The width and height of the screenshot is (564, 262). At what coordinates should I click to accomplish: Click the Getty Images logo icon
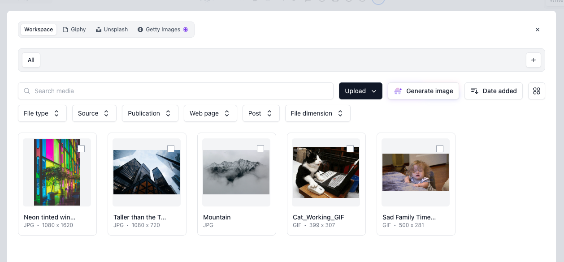pos(140,30)
